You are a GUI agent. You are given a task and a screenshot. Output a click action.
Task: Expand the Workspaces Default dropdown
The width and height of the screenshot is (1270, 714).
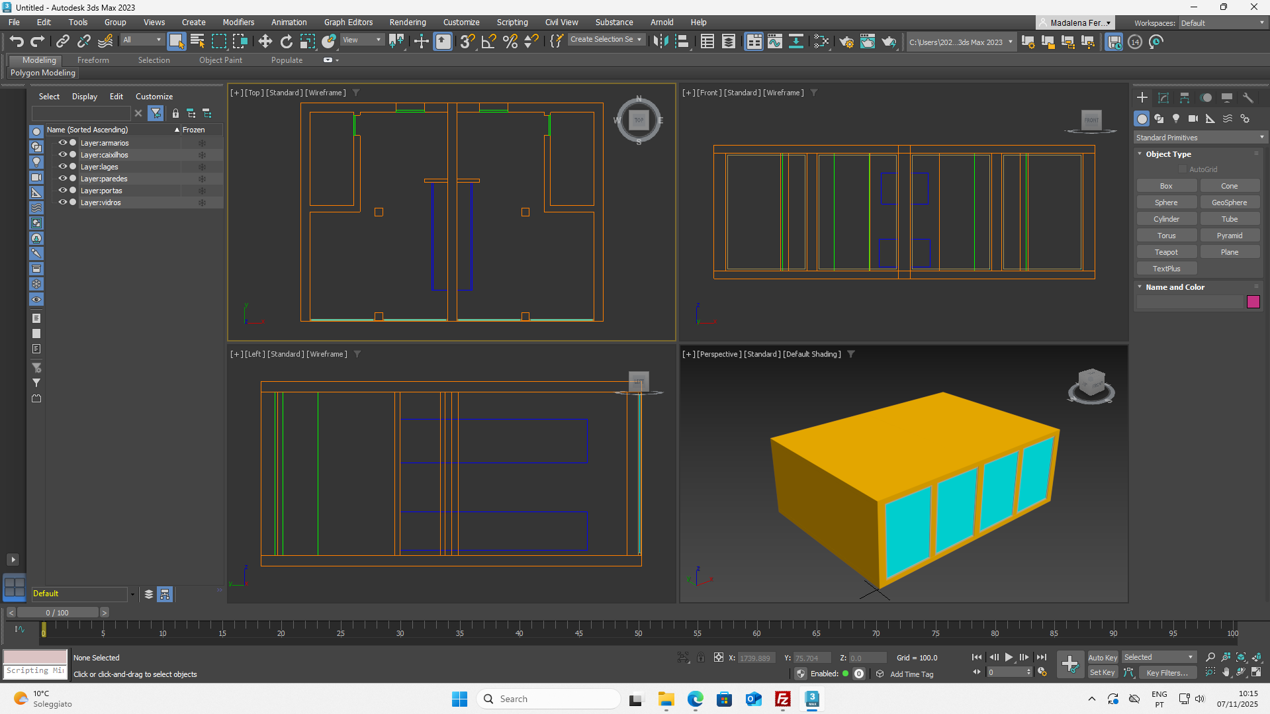[1222, 23]
